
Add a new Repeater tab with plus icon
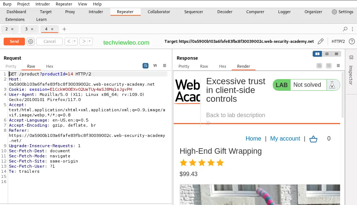point(65,29)
